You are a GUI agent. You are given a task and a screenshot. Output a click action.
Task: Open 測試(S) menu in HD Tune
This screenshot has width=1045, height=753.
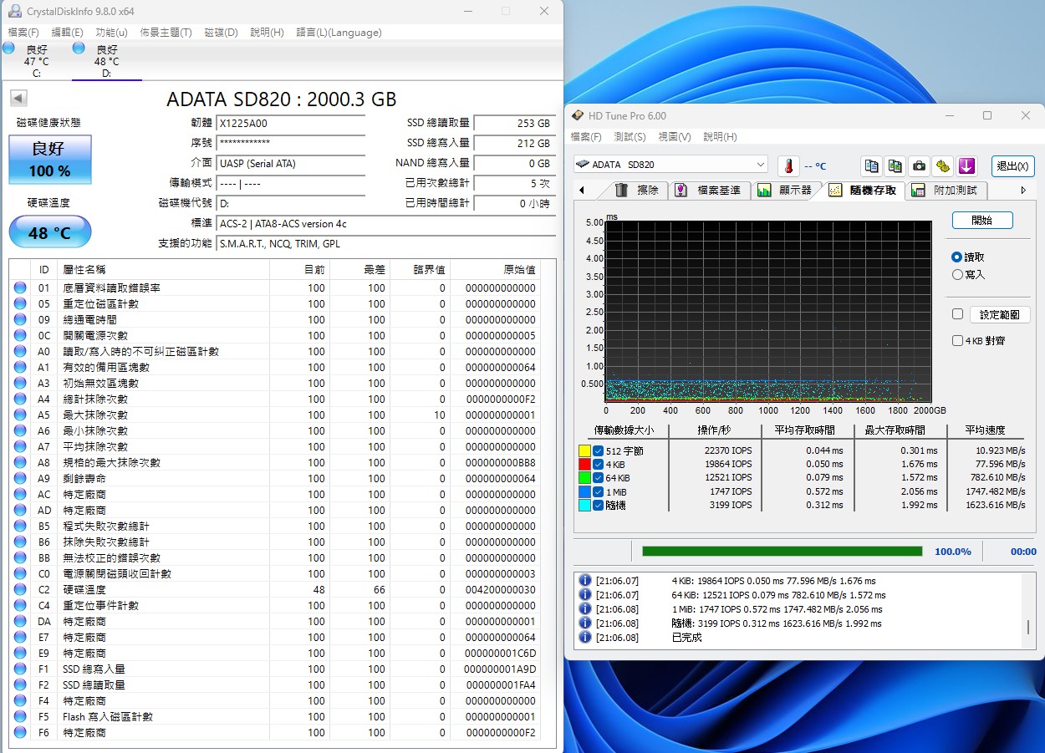point(630,136)
